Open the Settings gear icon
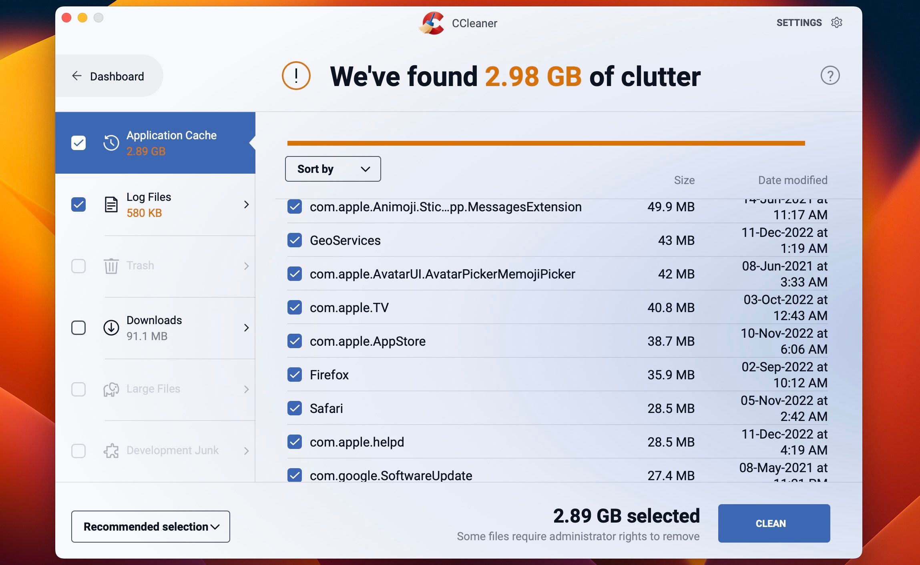The image size is (920, 565). tap(837, 22)
